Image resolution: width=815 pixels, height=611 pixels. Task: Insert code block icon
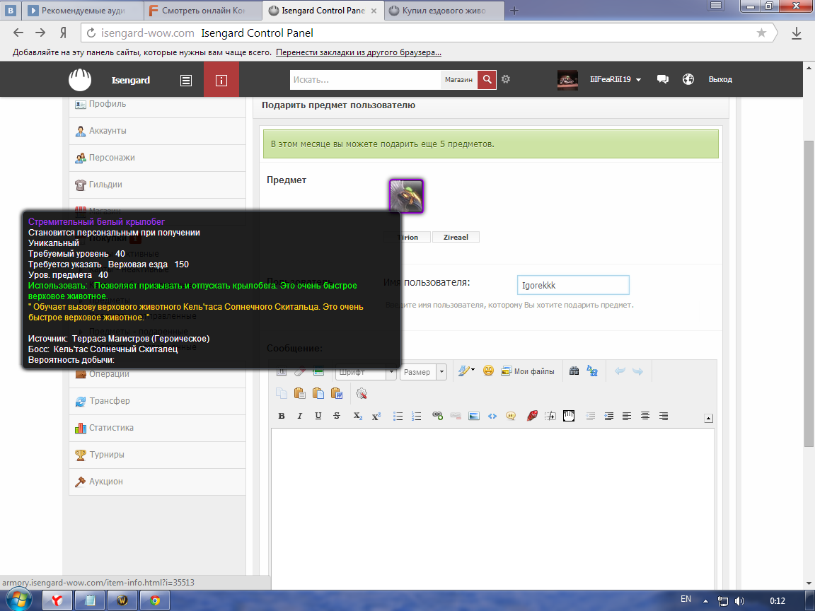click(x=492, y=416)
